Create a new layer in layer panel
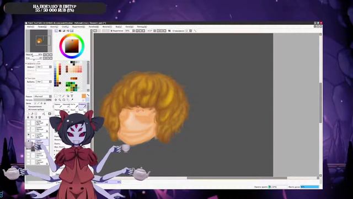 click(x=28, y=114)
